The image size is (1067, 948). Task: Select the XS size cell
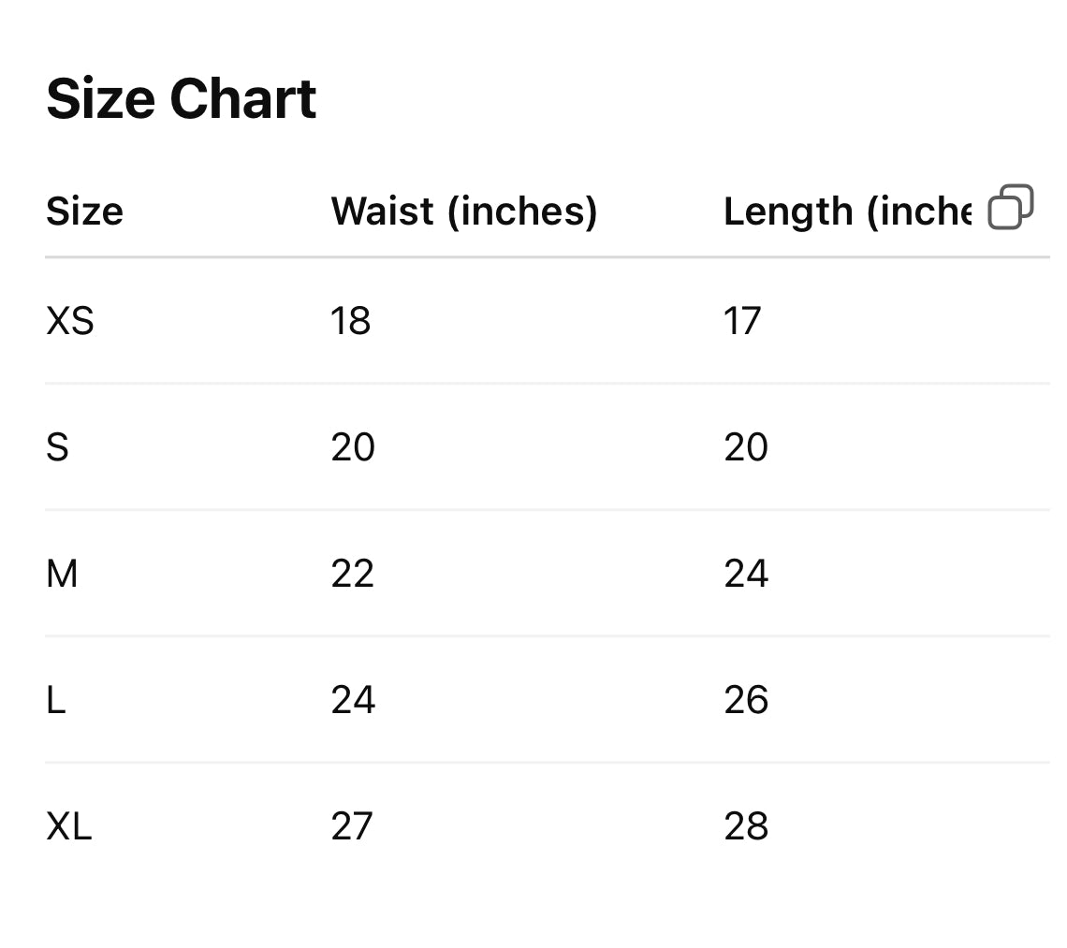70,321
